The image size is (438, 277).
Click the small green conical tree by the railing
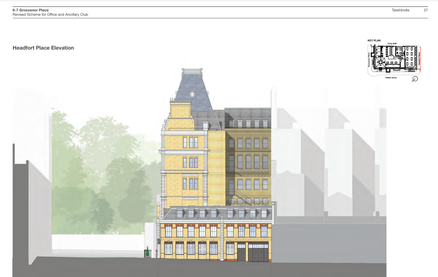147,252
